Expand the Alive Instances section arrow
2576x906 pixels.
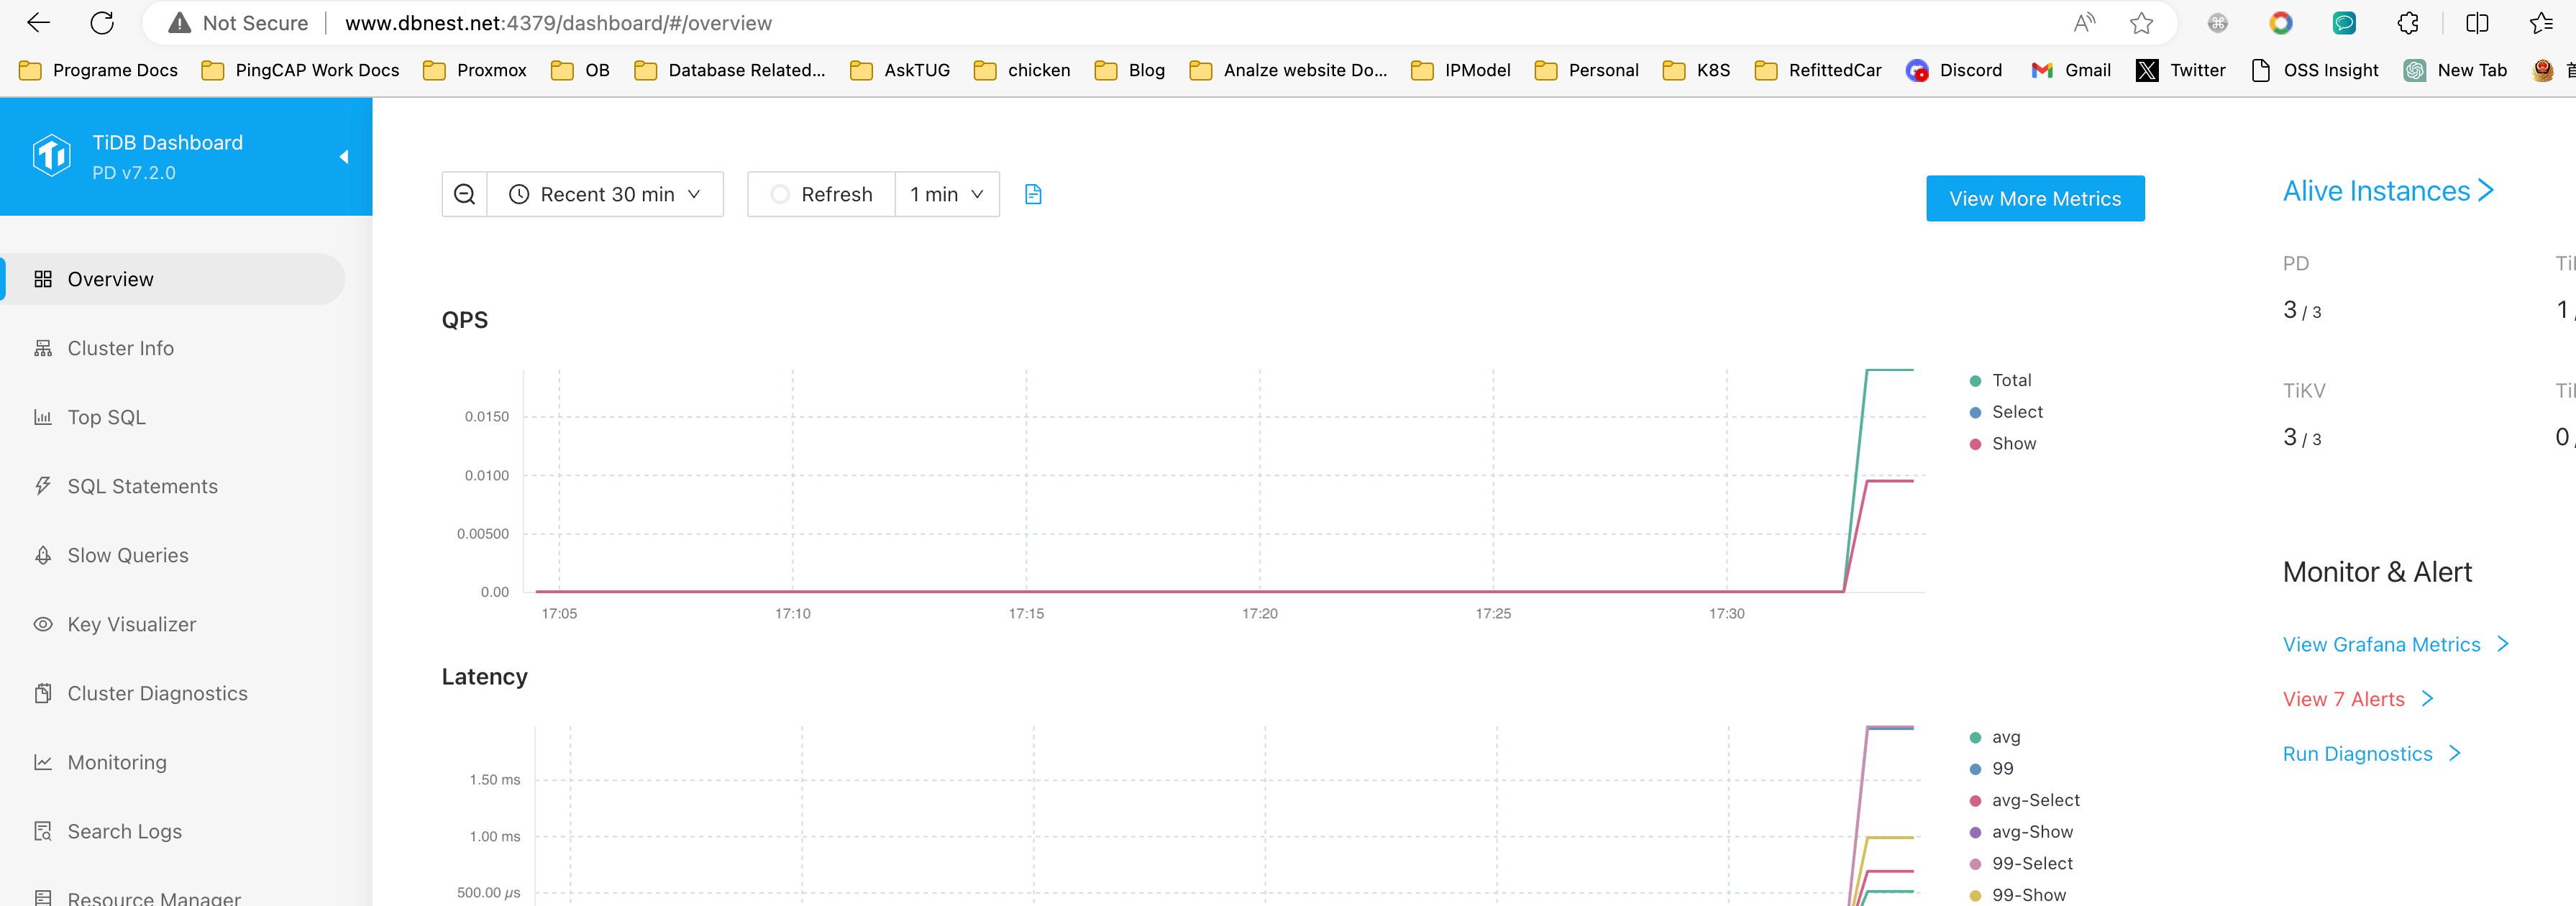pyautogui.click(x=2486, y=190)
